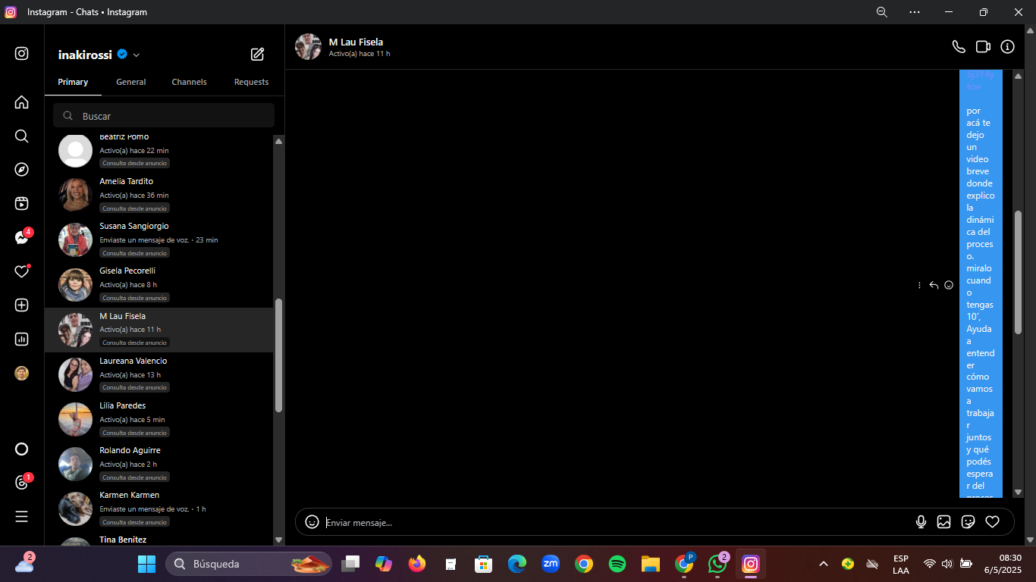
Task: Click the conversation scrollbar thumb
Action: point(1018,272)
